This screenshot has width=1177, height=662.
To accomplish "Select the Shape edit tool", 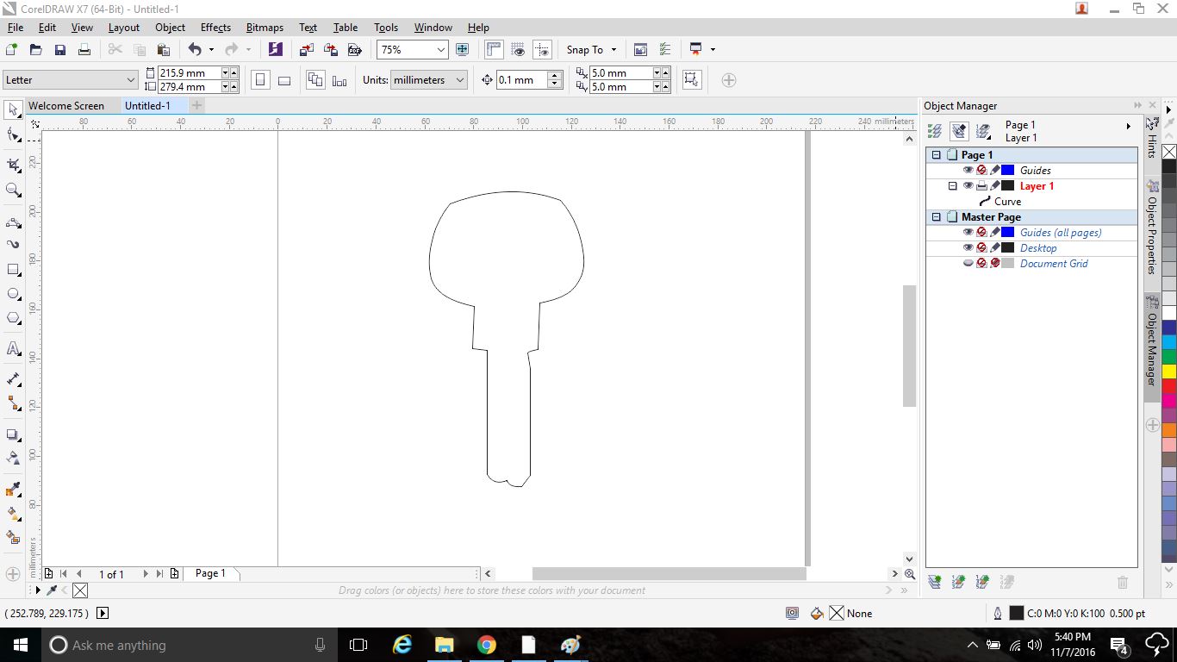I will [x=13, y=134].
